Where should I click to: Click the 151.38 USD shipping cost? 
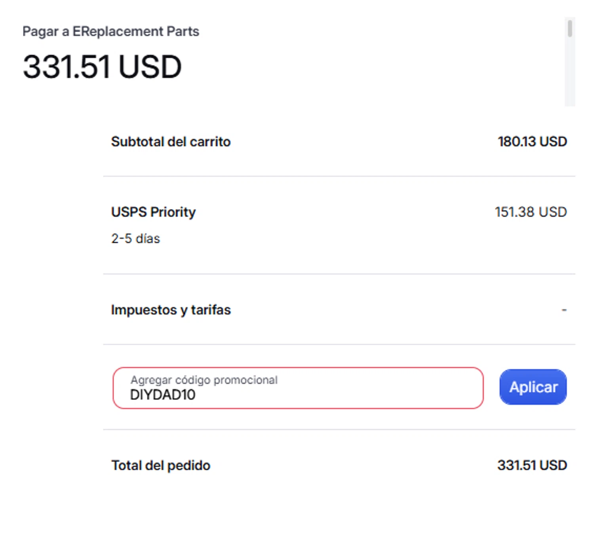(x=530, y=212)
